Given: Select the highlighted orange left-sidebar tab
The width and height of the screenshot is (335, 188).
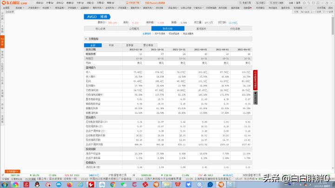Looking at the screenshot, I should point(2,42).
